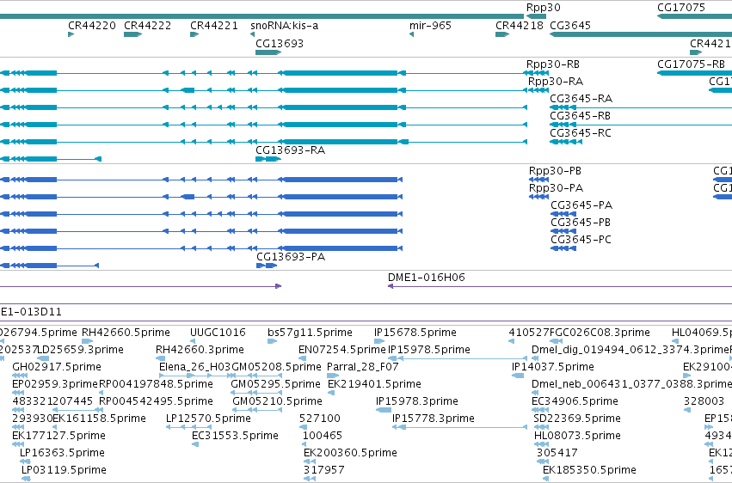
Task: Select the CR44221 gene label
Action: pos(214,26)
